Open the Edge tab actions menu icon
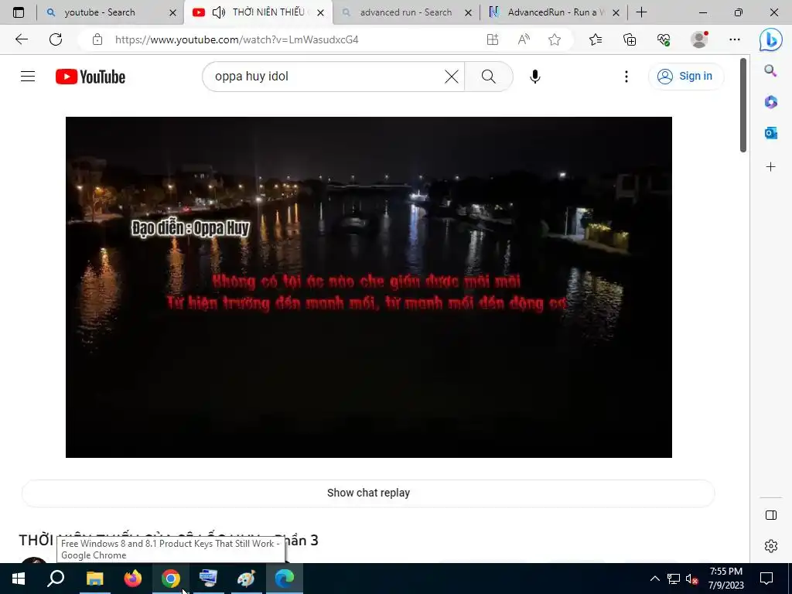The width and height of the screenshot is (792, 594). coord(19,12)
